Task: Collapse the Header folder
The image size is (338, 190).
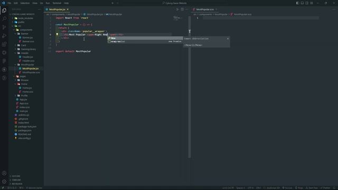Action: pos(25,53)
